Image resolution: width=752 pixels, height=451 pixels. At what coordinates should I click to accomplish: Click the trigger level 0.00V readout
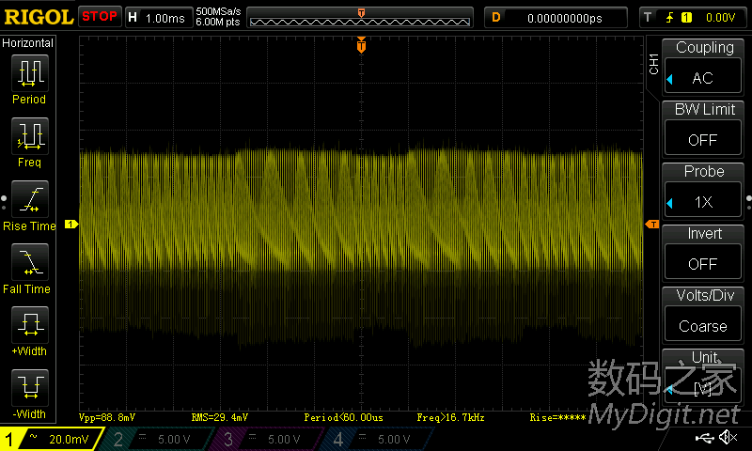720,18
